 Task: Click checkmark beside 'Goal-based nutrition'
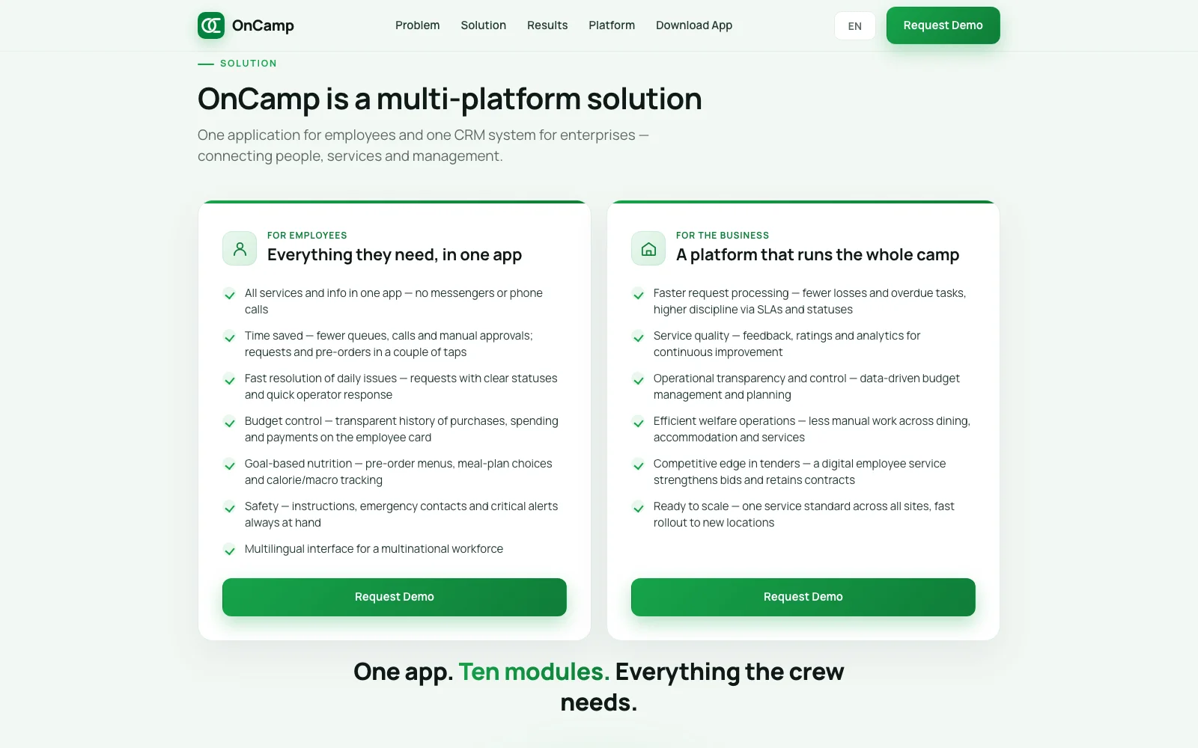(230, 465)
